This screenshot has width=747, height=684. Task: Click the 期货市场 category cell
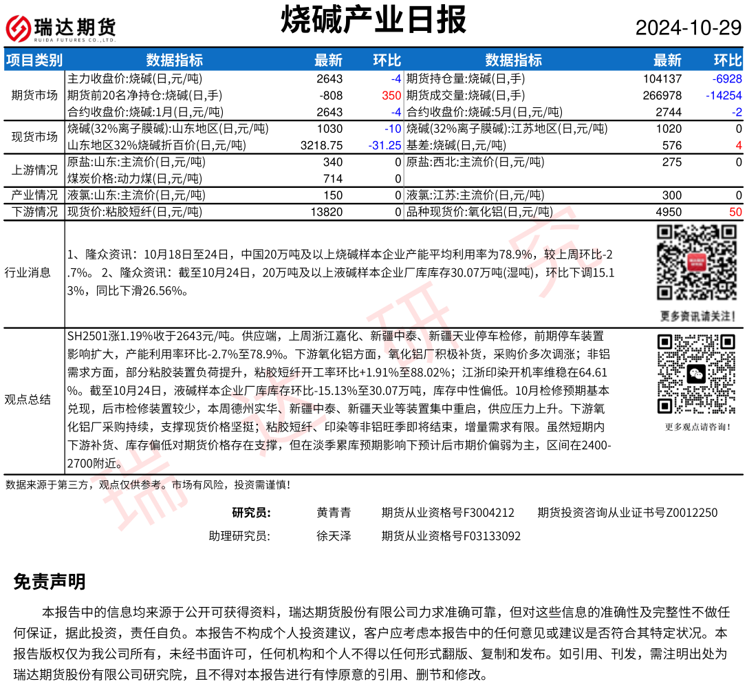coord(34,95)
